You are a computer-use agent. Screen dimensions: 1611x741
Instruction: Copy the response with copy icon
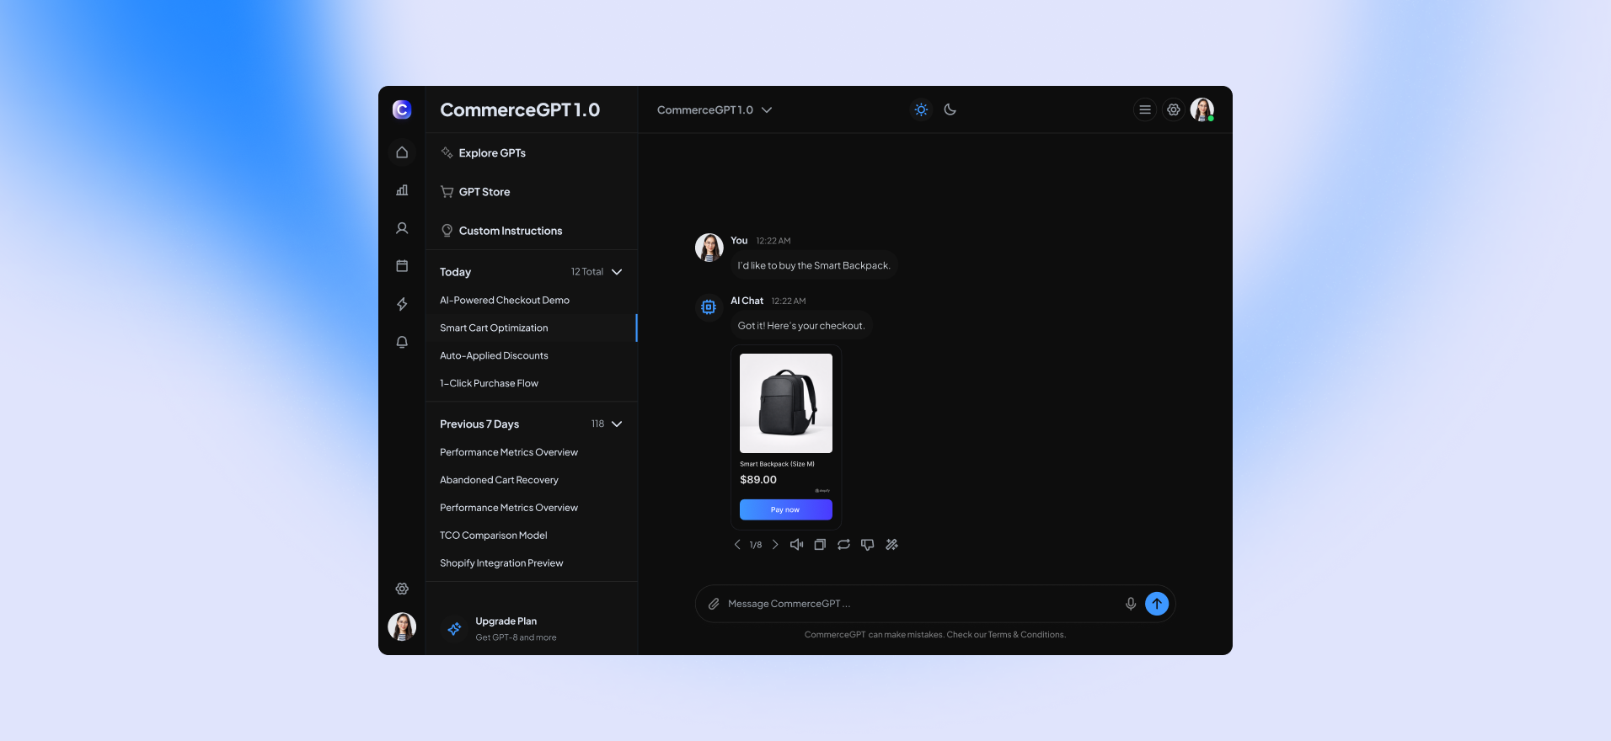point(820,545)
